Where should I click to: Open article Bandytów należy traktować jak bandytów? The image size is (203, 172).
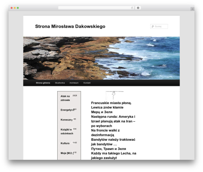tap(113, 142)
